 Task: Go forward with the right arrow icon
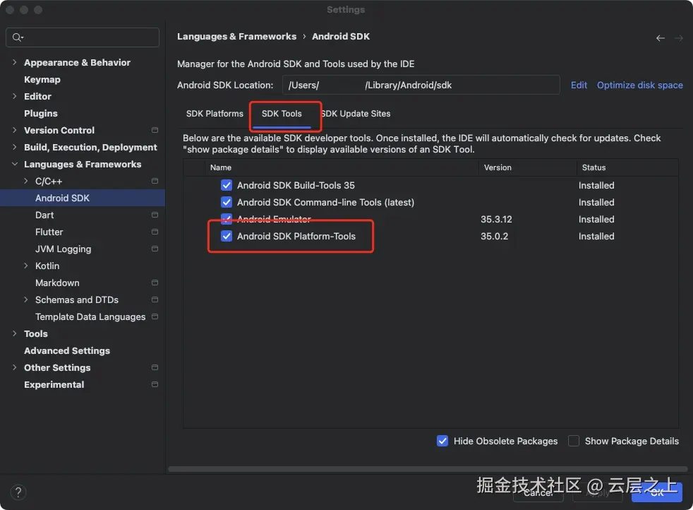coord(678,38)
